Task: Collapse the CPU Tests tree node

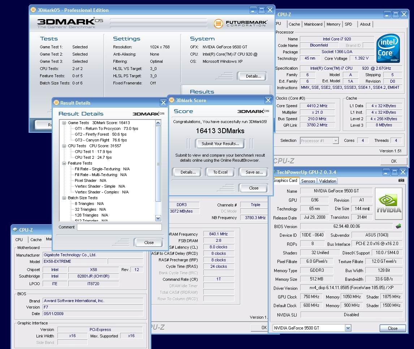Action: click(64, 146)
